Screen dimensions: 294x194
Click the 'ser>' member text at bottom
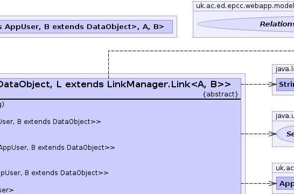(7, 190)
